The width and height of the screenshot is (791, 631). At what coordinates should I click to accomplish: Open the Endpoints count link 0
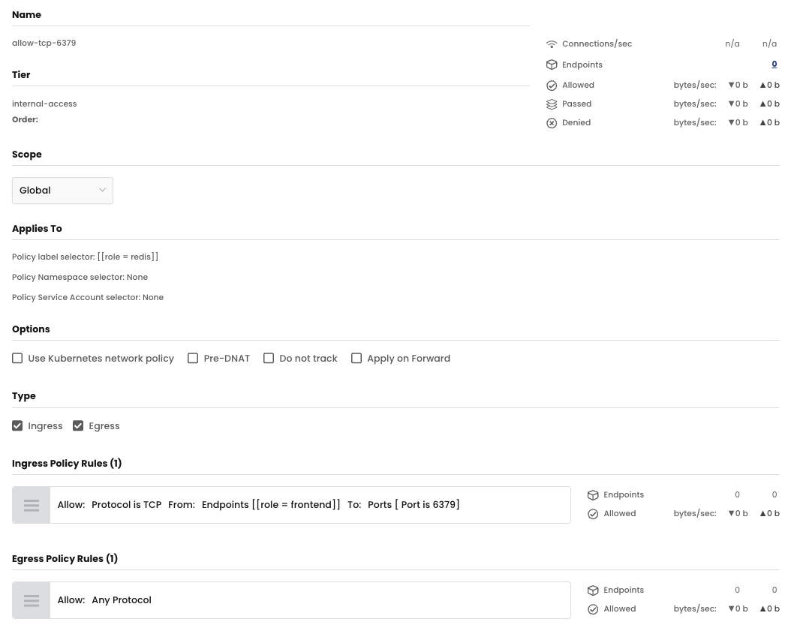point(774,64)
